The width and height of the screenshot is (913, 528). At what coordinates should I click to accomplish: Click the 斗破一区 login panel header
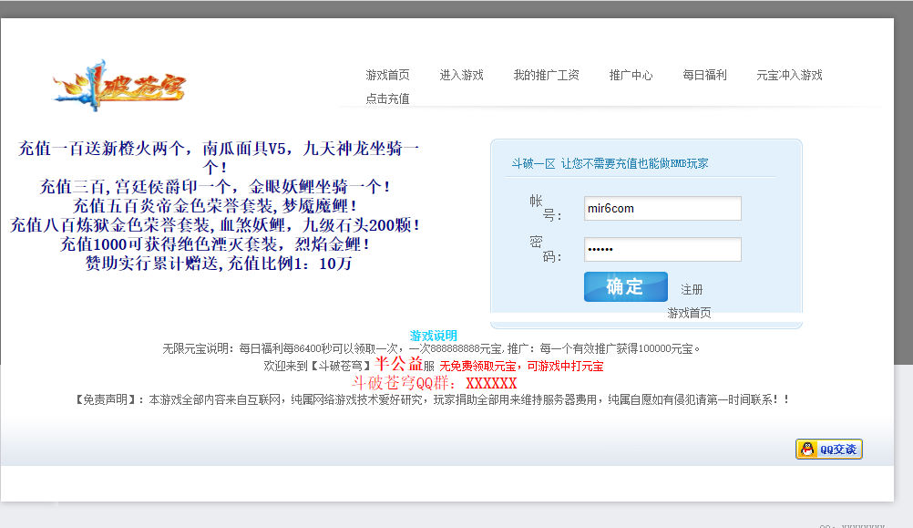(609, 163)
